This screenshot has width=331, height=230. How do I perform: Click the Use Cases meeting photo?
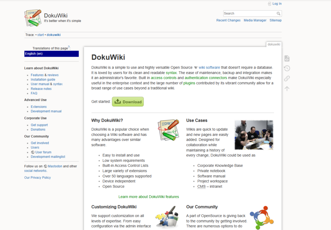click(x=254, y=135)
